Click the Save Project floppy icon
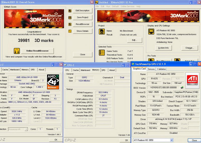Image resolution: width=201 pixels, height=143 pixels. (70, 18)
